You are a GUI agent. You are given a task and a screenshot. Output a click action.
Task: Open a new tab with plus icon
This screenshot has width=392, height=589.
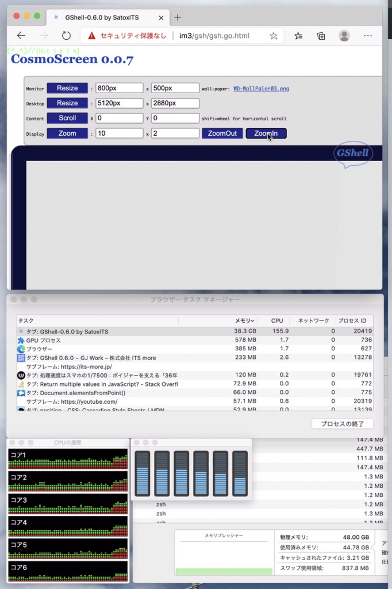(178, 17)
